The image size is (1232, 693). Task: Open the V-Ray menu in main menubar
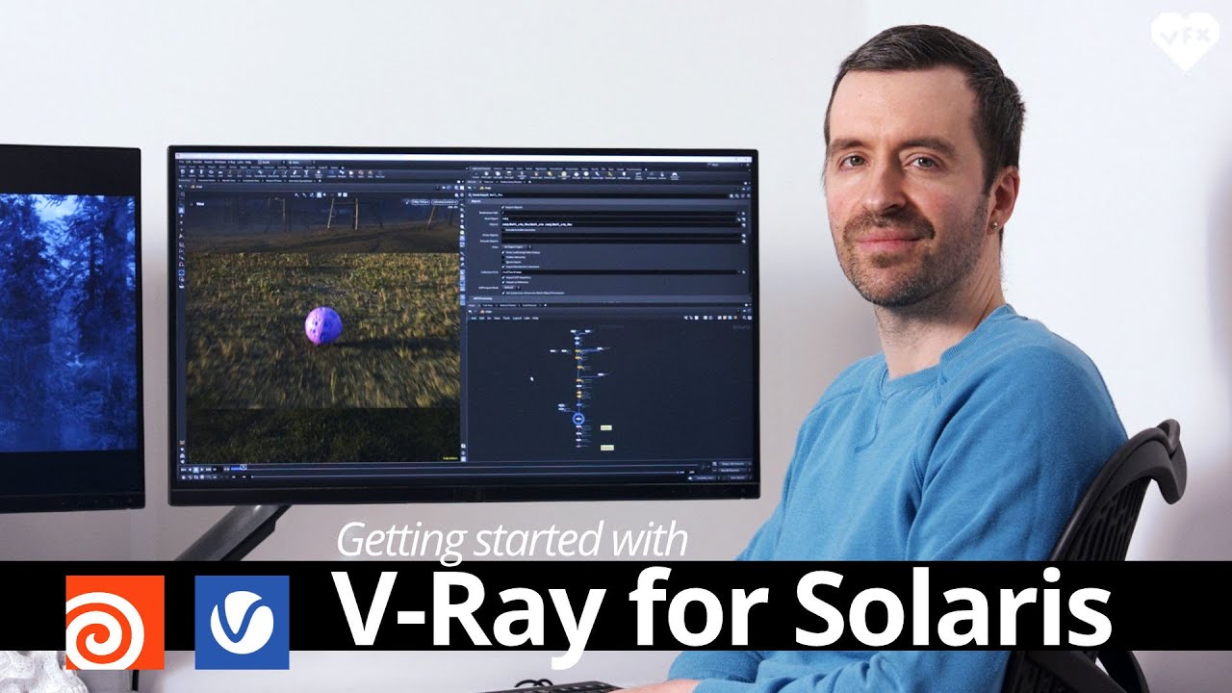(231, 162)
